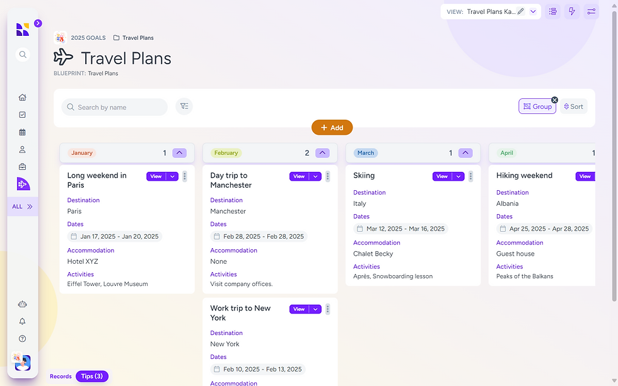Open the user profile avatar
The image size is (618, 386).
coord(23,363)
